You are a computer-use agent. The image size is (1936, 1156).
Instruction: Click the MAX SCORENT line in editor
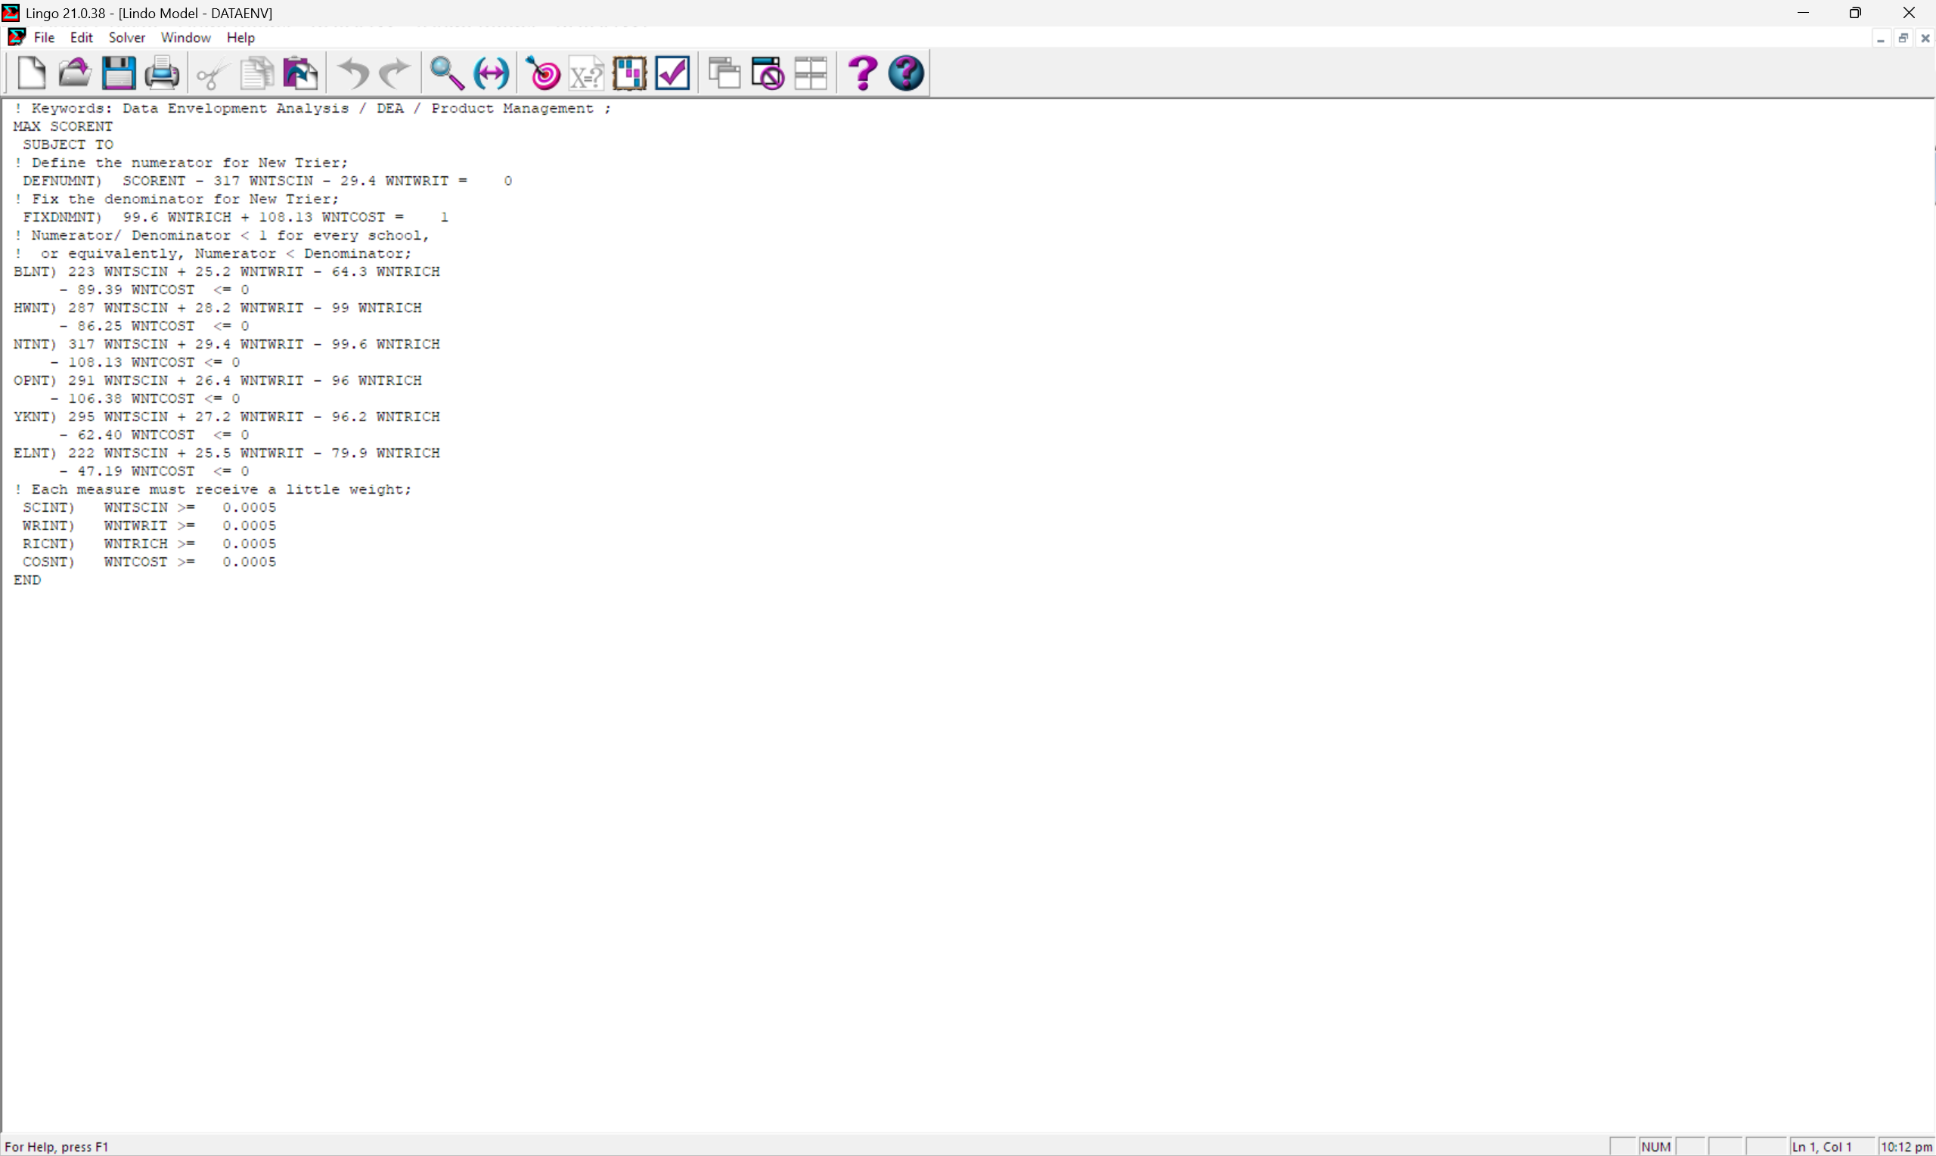click(63, 126)
